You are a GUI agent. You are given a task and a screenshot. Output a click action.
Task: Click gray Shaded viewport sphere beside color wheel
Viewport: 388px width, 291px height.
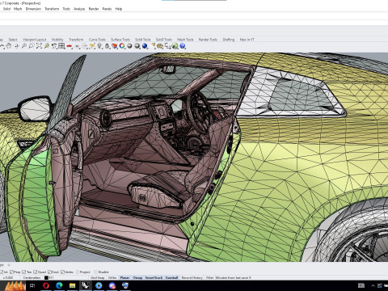(x=129, y=46)
